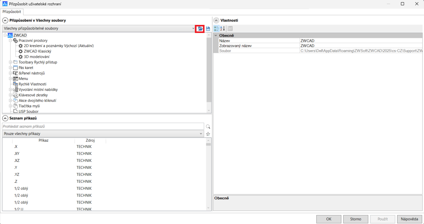Image resolution: width=424 pixels, height=224 pixels.
Task: Collapse the ZWCAD root tree node
Action: pyautogui.click(x=5, y=35)
